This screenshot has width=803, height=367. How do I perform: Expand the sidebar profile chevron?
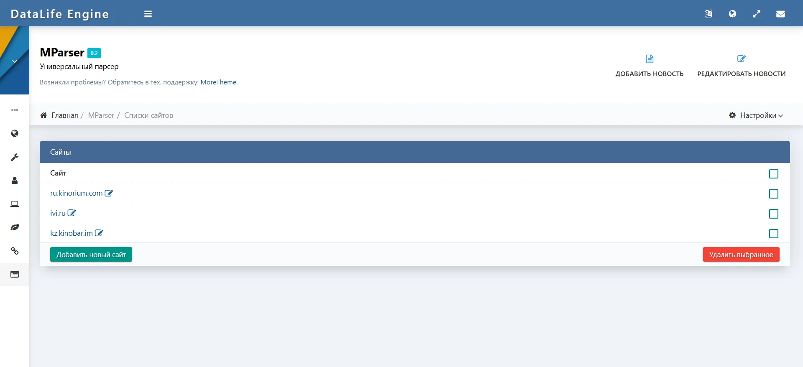[x=15, y=61]
